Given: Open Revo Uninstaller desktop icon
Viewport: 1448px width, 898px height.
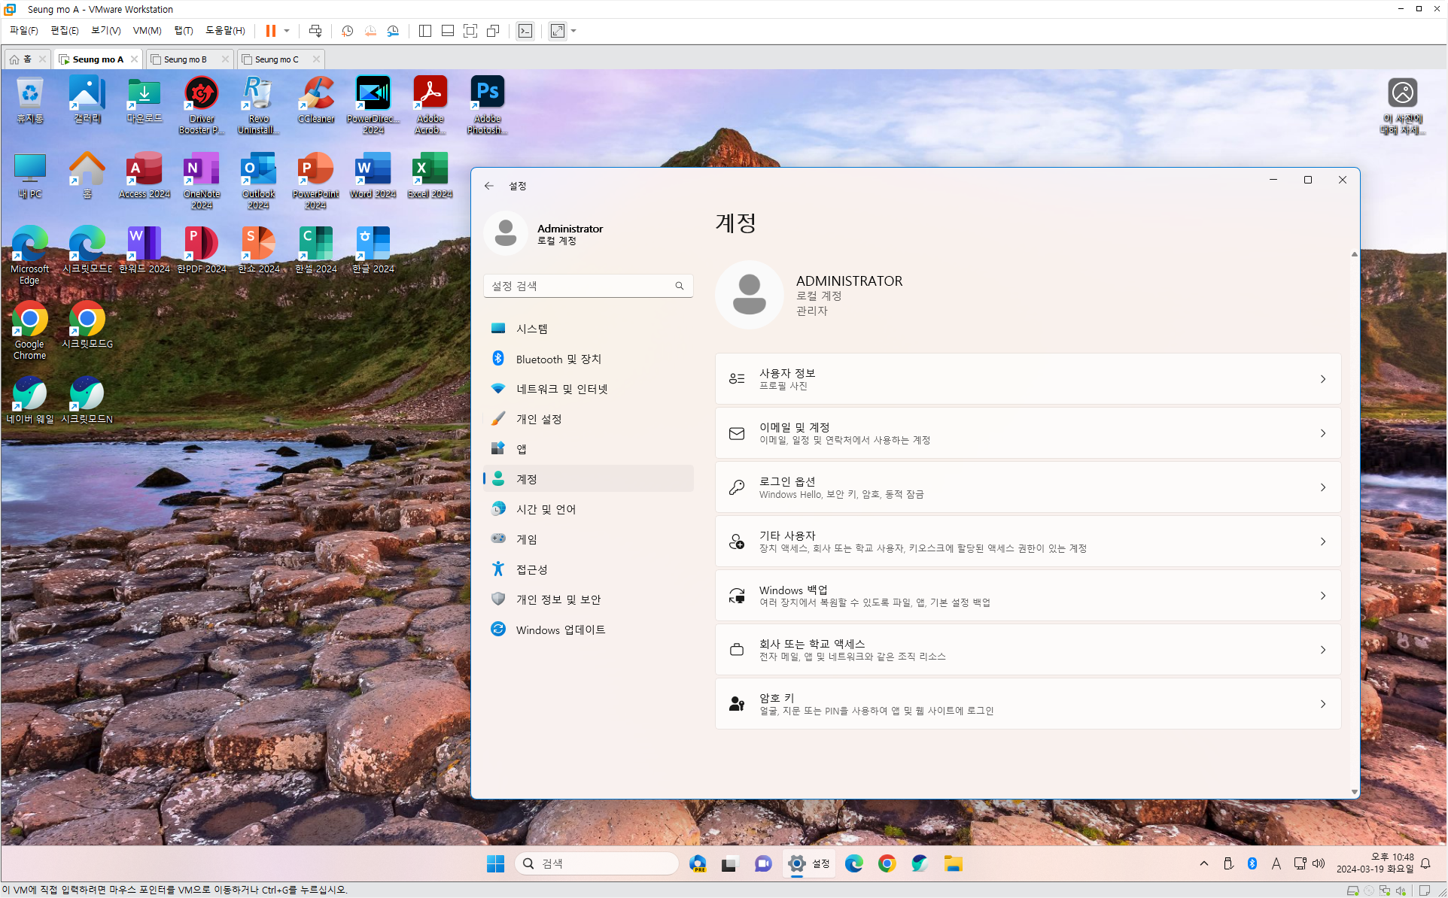Looking at the screenshot, I should [258, 105].
